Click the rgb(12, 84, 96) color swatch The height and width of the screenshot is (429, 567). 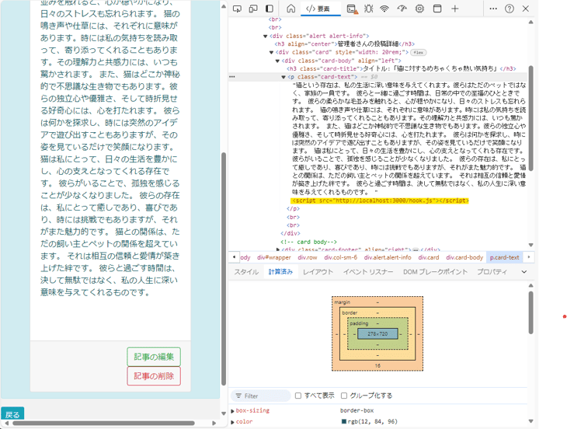click(x=344, y=421)
